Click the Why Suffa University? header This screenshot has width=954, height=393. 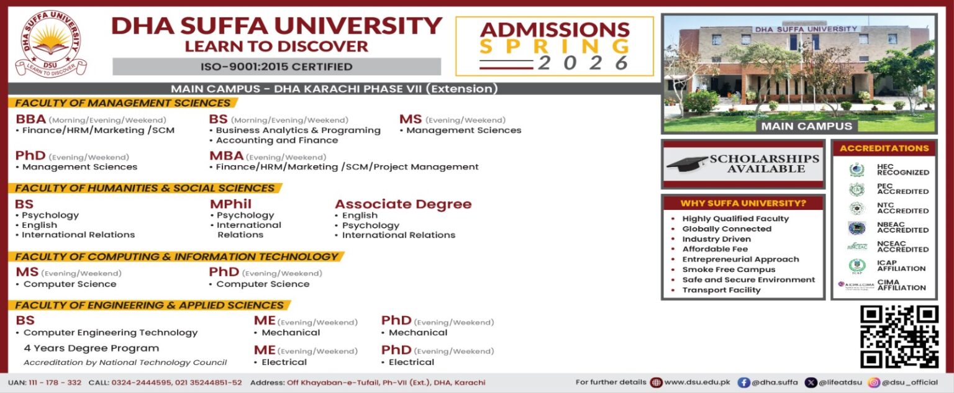tap(743, 203)
